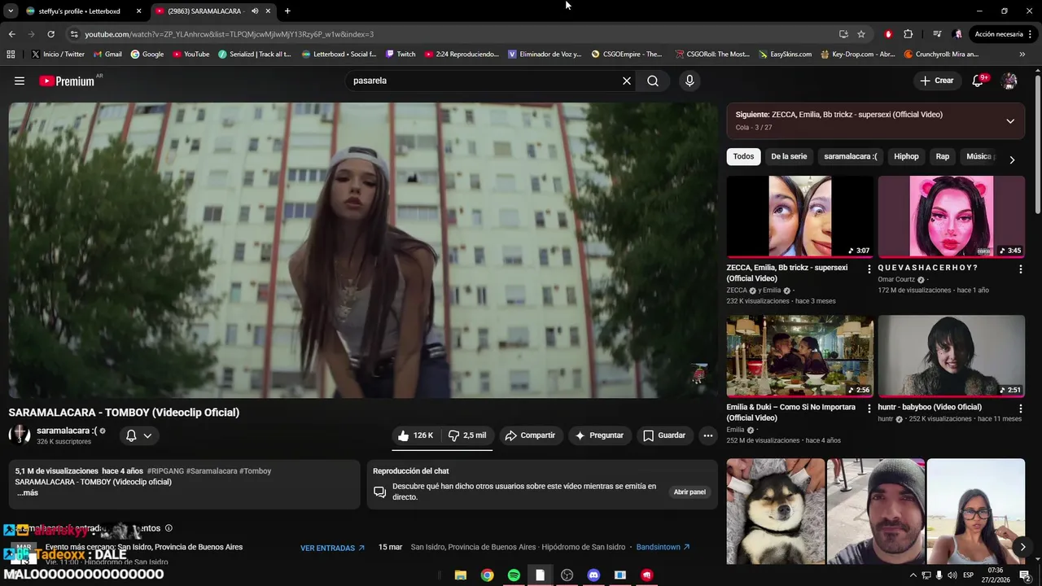Clear the search box text
Viewport: 1042px width, 586px height.
[626, 81]
